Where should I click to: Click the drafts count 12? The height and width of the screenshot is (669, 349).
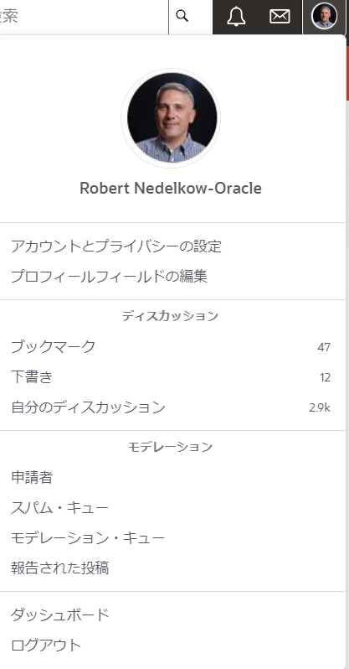(x=325, y=377)
